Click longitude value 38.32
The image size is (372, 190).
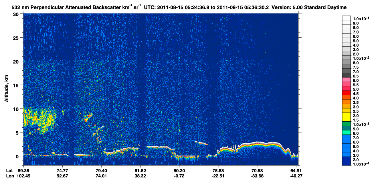[140, 176]
